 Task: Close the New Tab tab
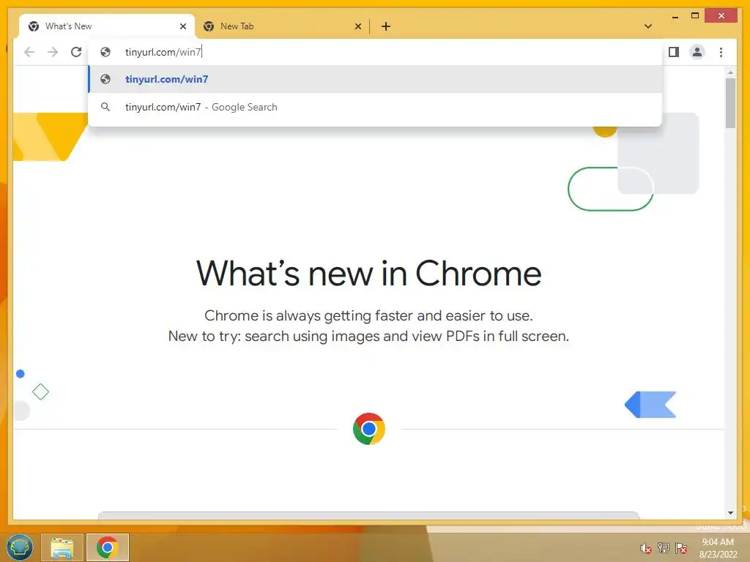(x=357, y=26)
